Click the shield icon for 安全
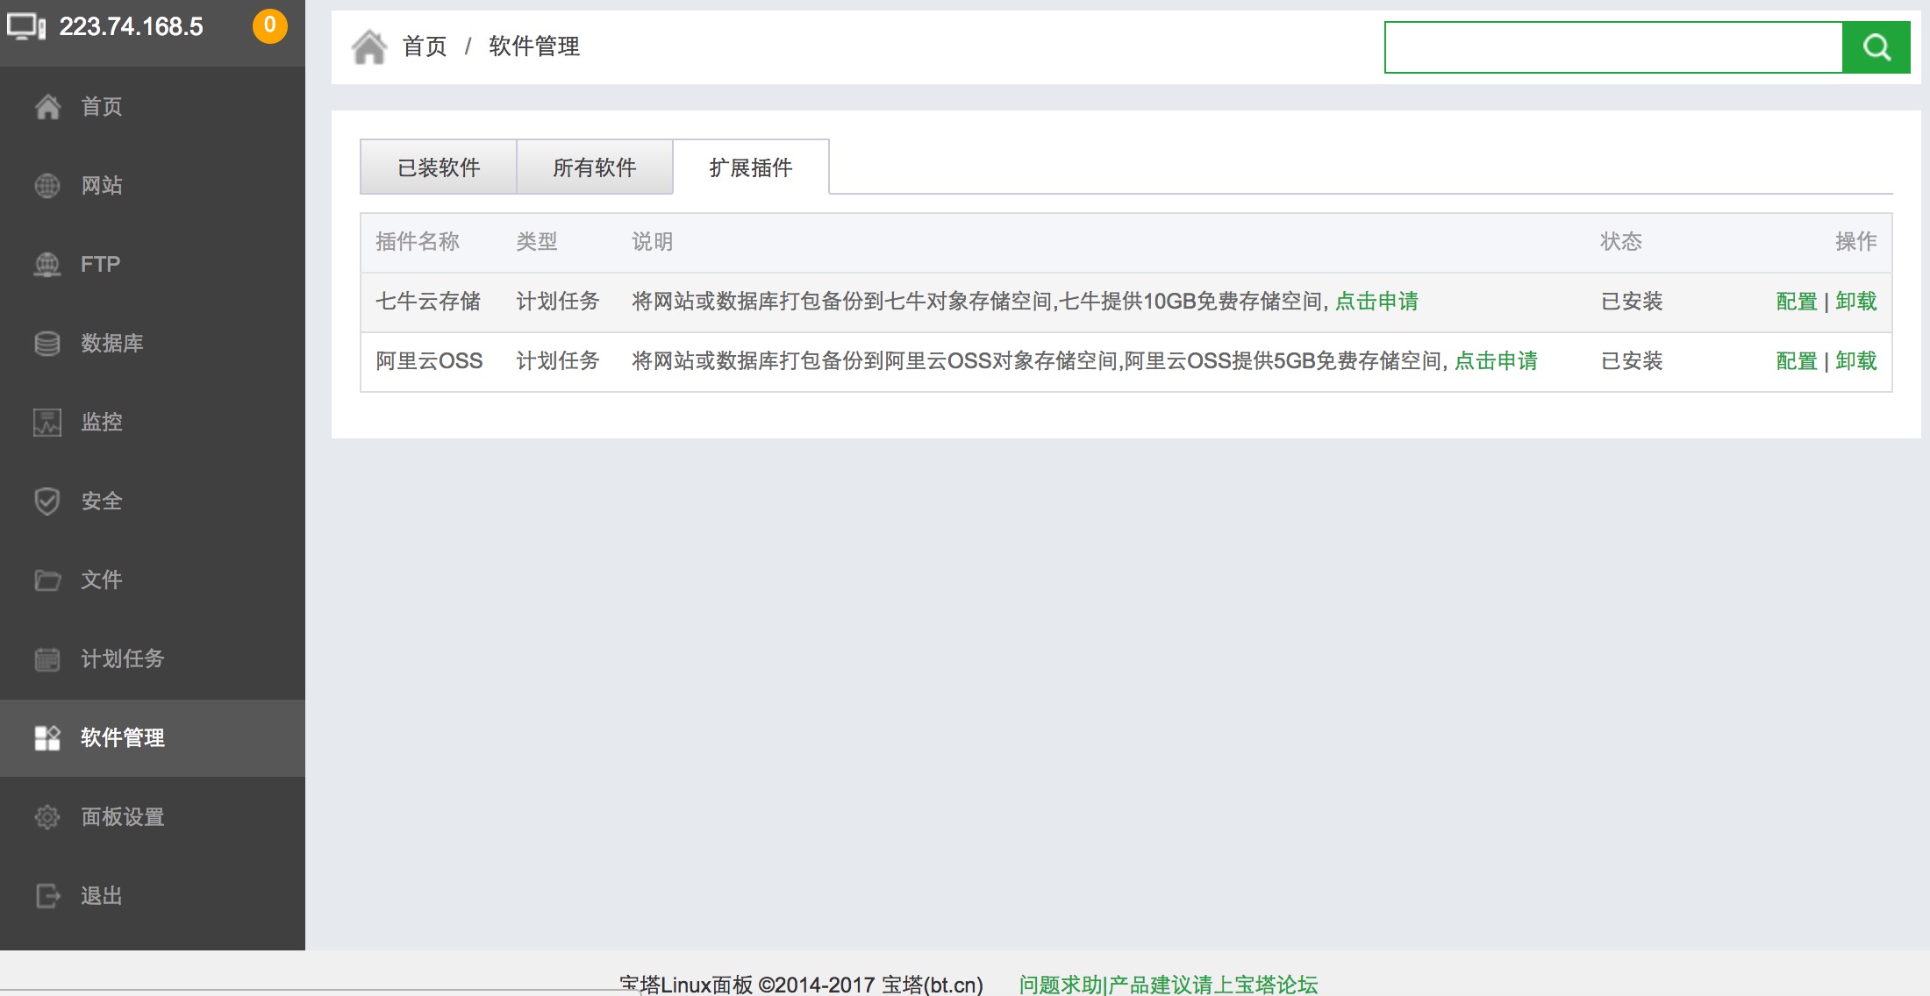The width and height of the screenshot is (1930, 996). [x=47, y=502]
